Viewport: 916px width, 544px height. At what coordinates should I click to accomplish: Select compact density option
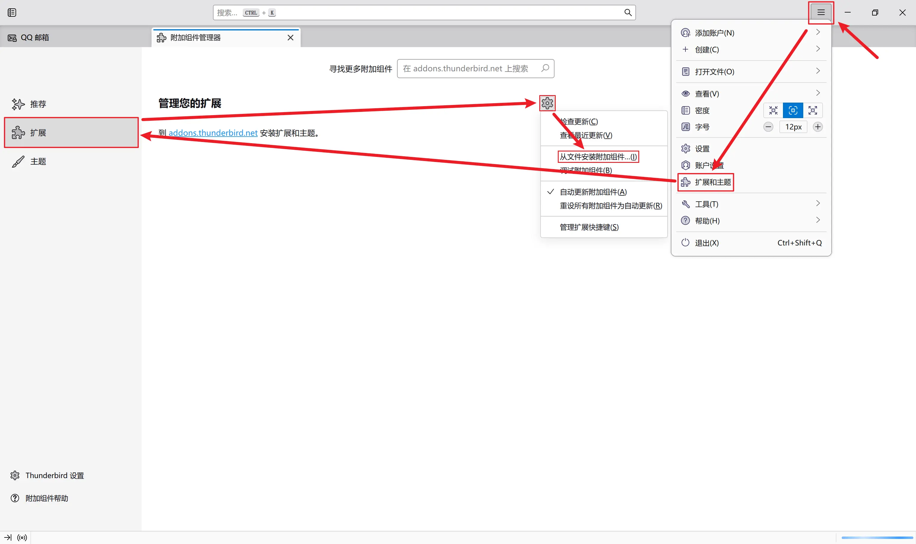773,110
